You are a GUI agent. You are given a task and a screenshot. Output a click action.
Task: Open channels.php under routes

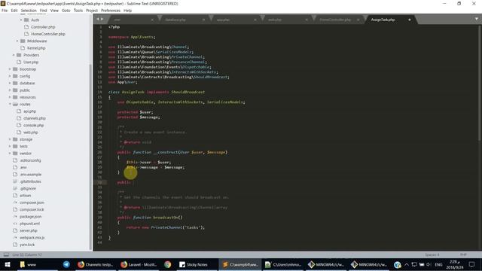click(x=35, y=118)
